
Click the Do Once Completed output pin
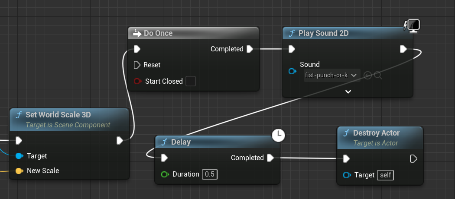(250, 49)
